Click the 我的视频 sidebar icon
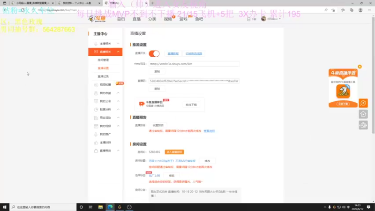 tap(96, 126)
